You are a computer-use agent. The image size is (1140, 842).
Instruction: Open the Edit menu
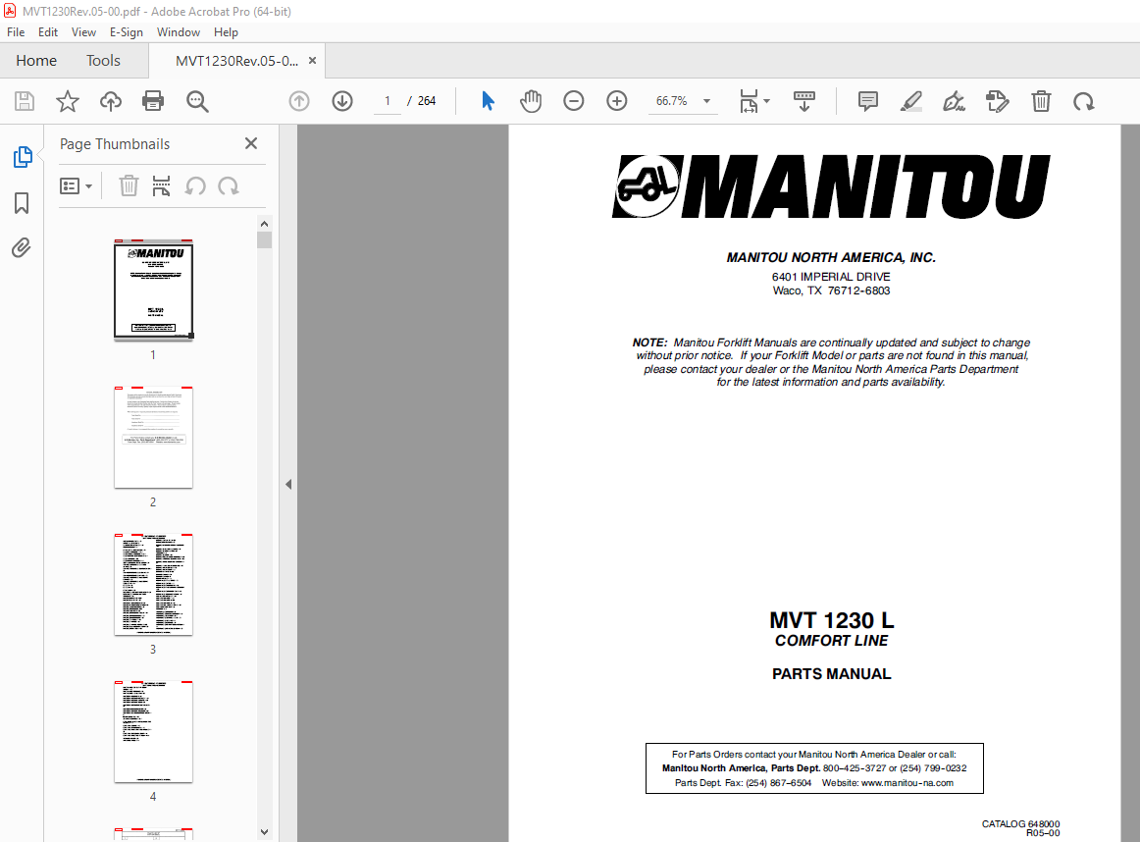[48, 32]
